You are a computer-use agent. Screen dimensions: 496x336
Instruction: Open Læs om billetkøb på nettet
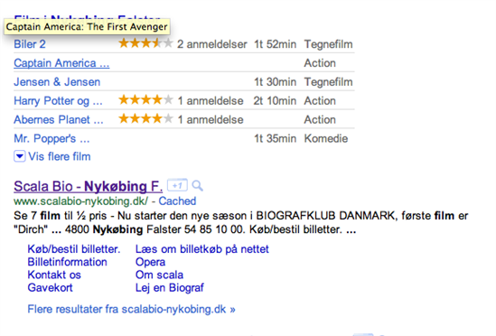(x=202, y=249)
